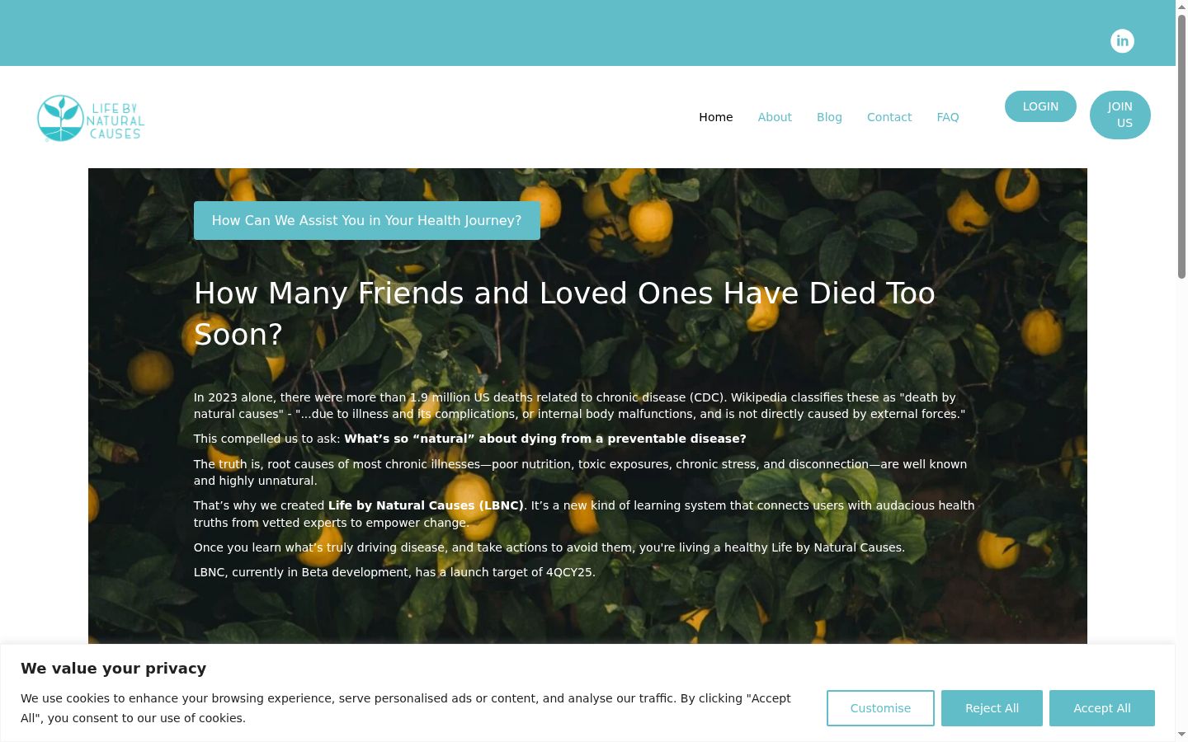Accept all cookies
Screen dimensions: 1188x742
tap(1102, 708)
